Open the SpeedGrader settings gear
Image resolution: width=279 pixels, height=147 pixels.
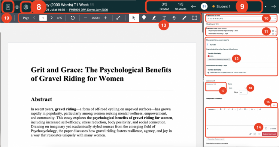pyautogui.click(x=26, y=7)
